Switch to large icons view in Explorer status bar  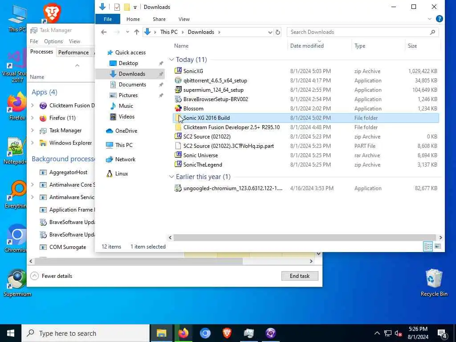438,246
